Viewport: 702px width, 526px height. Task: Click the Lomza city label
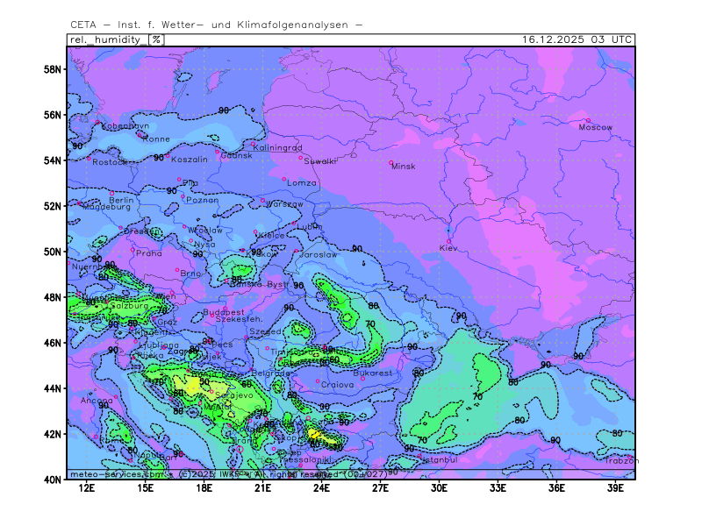(x=303, y=182)
